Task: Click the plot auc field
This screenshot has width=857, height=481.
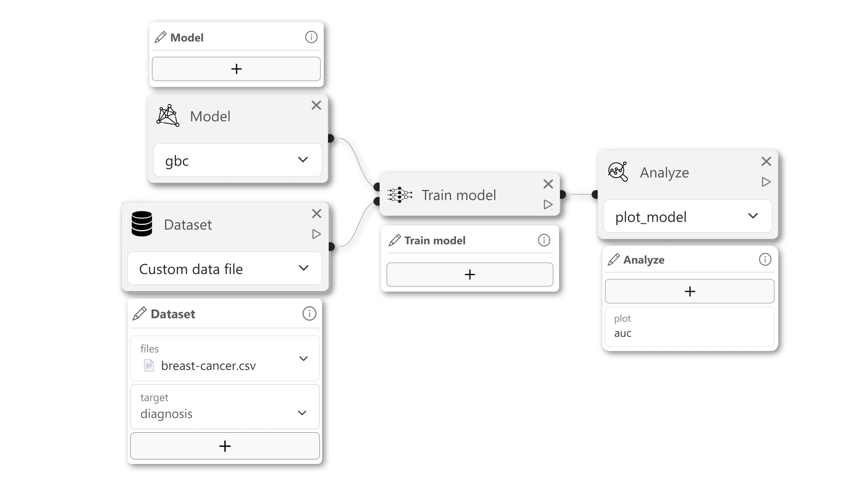Action: (689, 327)
